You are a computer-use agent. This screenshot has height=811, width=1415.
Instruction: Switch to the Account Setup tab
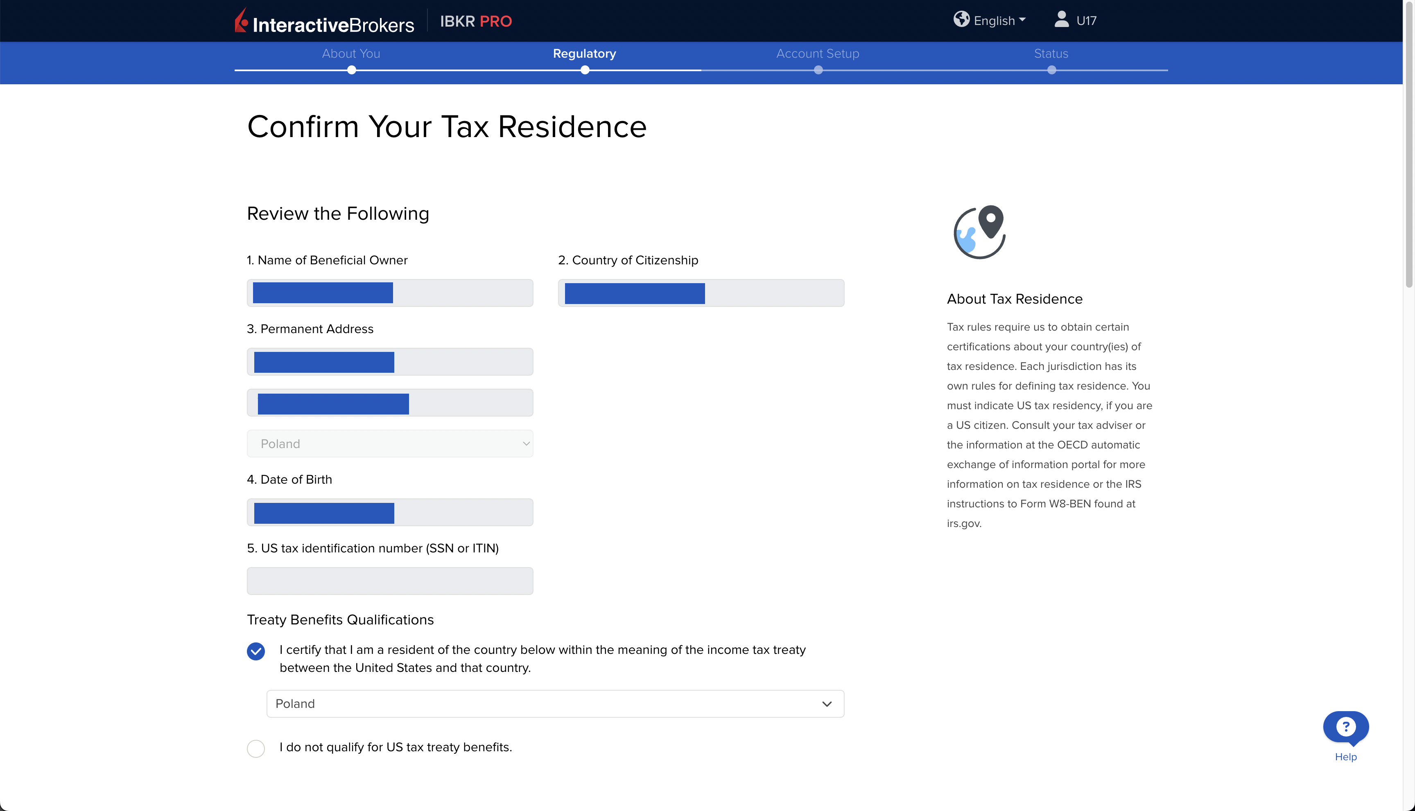coord(818,54)
